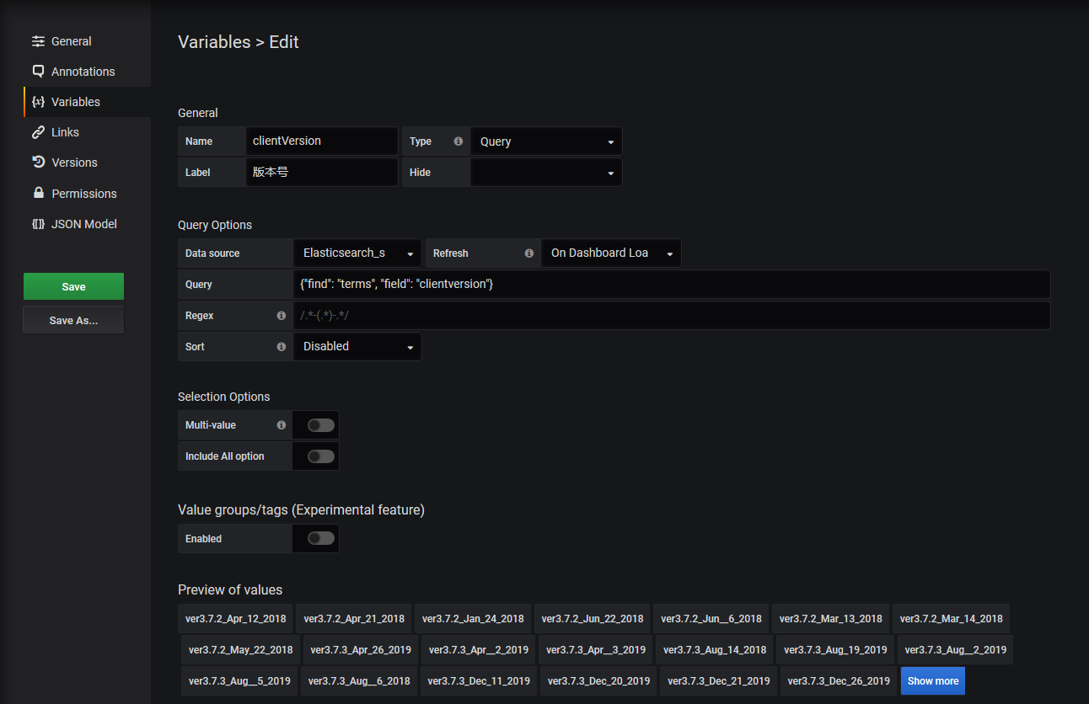Click info icon next to Regex
Screen dimensions: 1089x704
pos(282,316)
